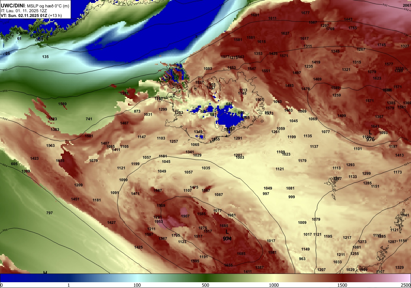Click the 1329 height value
Viewport: 411px width, 288px height.
pos(399,267)
